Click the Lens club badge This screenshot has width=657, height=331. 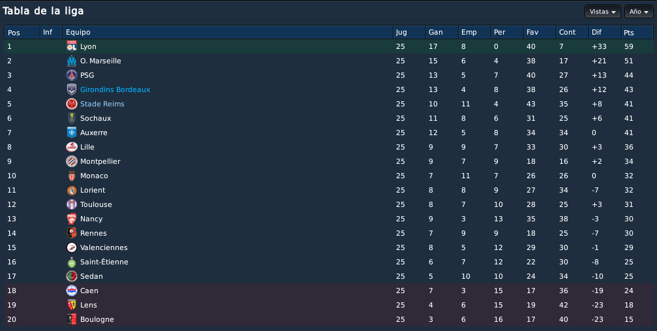[x=72, y=305]
